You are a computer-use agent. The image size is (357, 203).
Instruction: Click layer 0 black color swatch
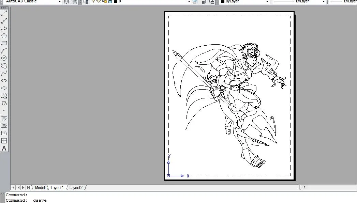click(x=116, y=1)
